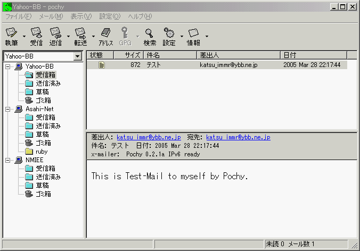Image resolution: width=360 pixels, height=251 pixels.
Task: Open dropdown arrow next to 設定
Action: (182, 36)
